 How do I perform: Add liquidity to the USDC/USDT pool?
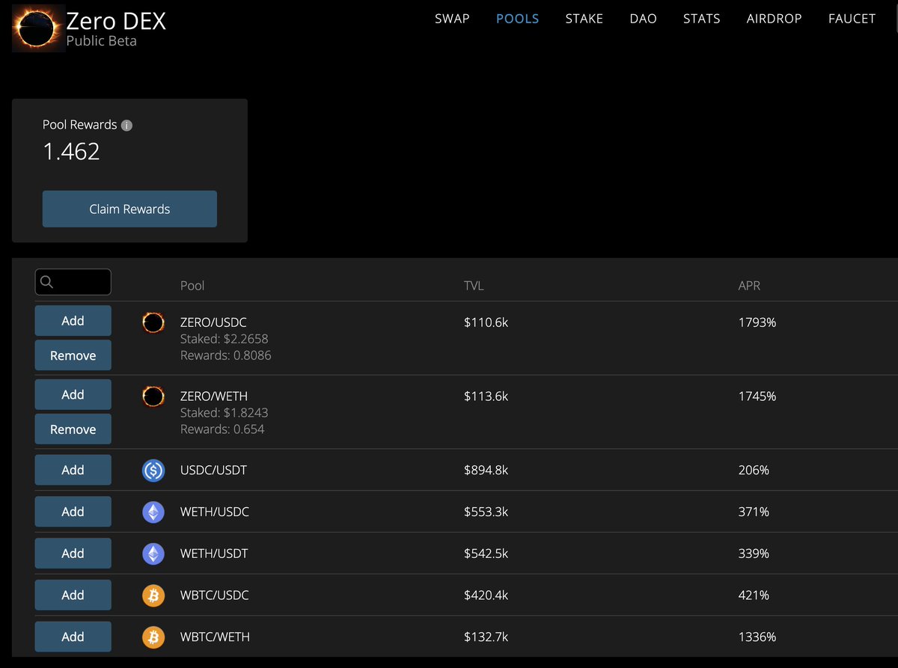coord(73,470)
